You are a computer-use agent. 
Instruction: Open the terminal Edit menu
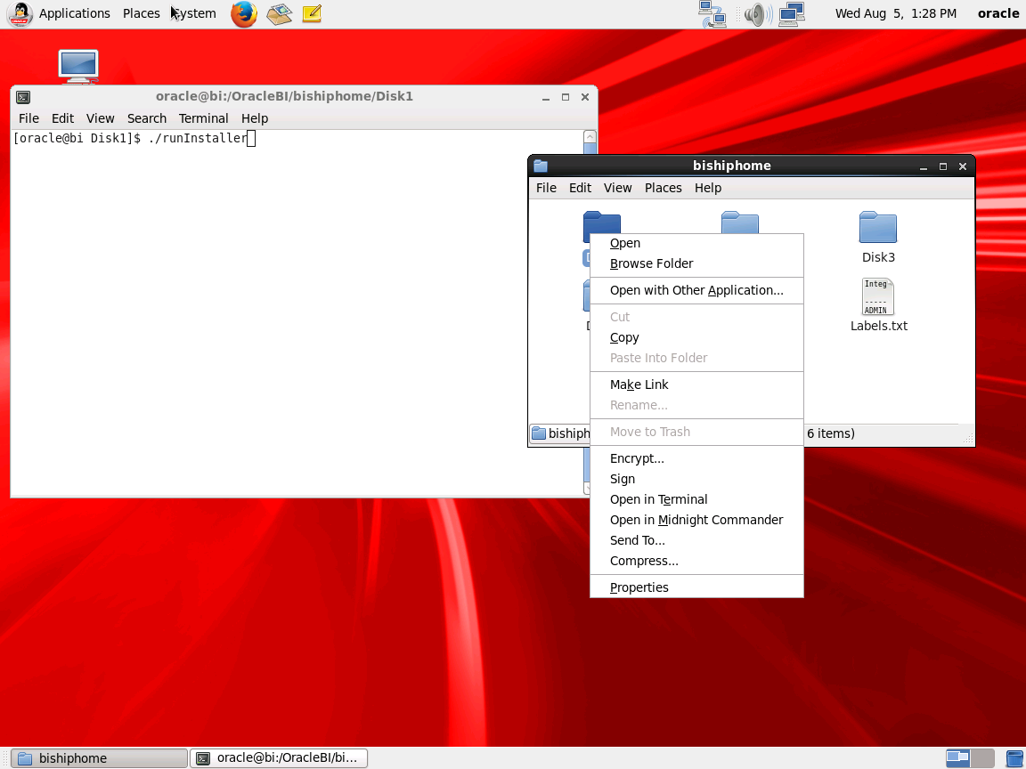click(x=63, y=118)
